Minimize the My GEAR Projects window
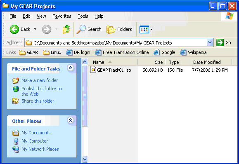This screenshot has width=239, height=164. click(x=213, y=6)
